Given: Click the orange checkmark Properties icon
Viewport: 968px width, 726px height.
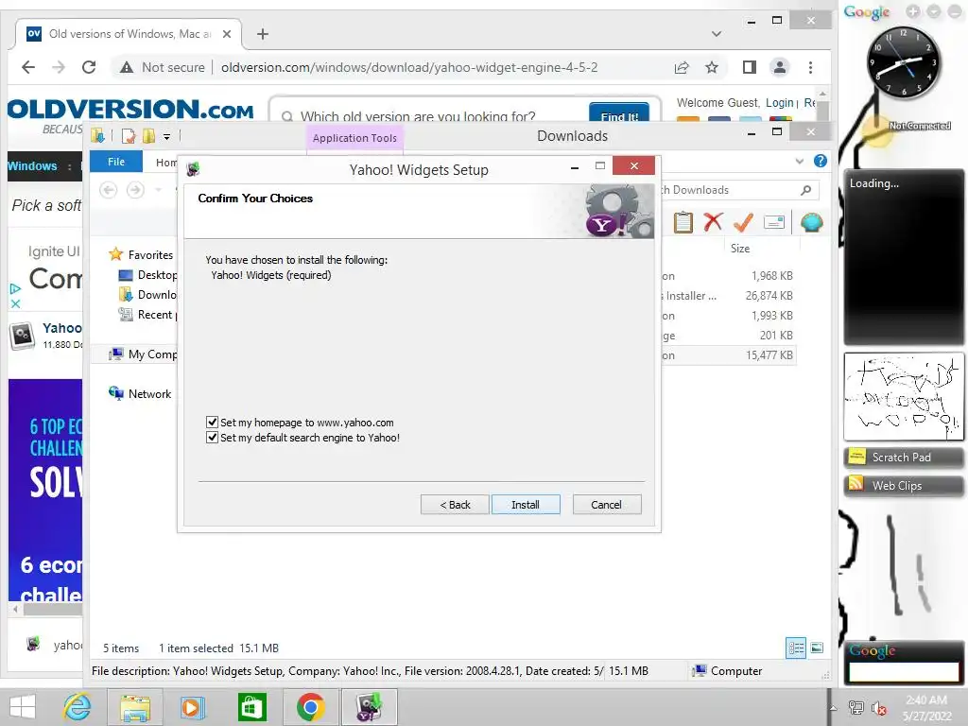Looking at the screenshot, I should pos(743,221).
